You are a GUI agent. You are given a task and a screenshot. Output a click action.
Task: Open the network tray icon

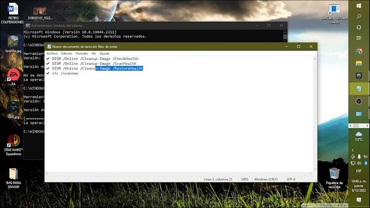pos(353,163)
